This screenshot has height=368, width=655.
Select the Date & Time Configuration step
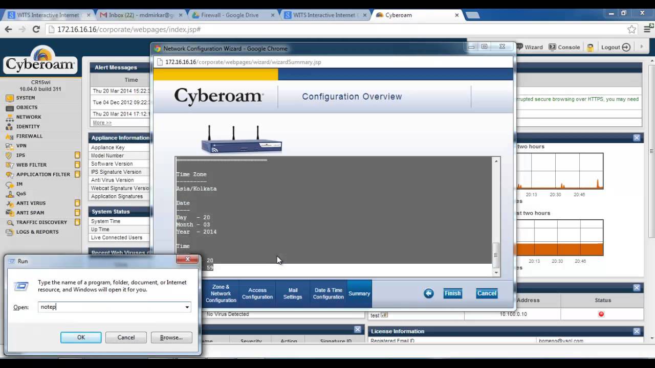click(x=329, y=294)
